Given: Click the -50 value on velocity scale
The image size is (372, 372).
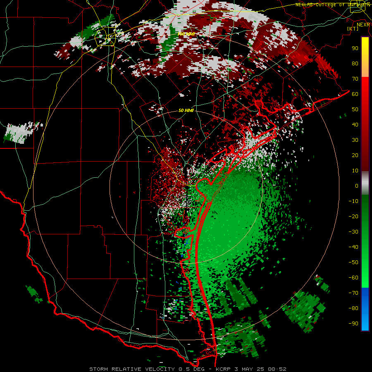Looking at the screenshot, I should [x=353, y=262].
